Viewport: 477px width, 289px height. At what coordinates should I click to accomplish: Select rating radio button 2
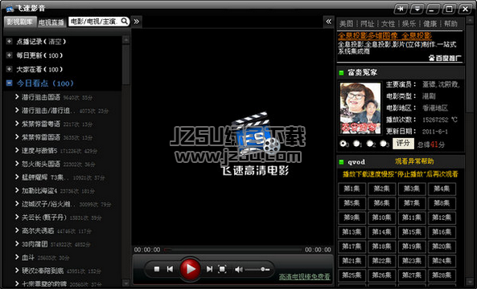coord(370,143)
